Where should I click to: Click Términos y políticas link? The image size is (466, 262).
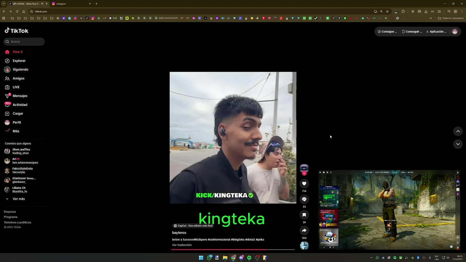point(17,222)
